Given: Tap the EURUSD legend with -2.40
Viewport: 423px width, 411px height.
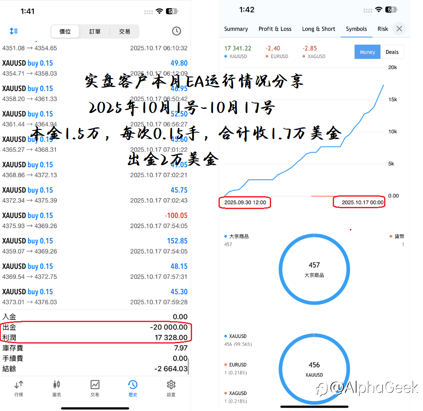Looking at the screenshot, I should (277, 52).
